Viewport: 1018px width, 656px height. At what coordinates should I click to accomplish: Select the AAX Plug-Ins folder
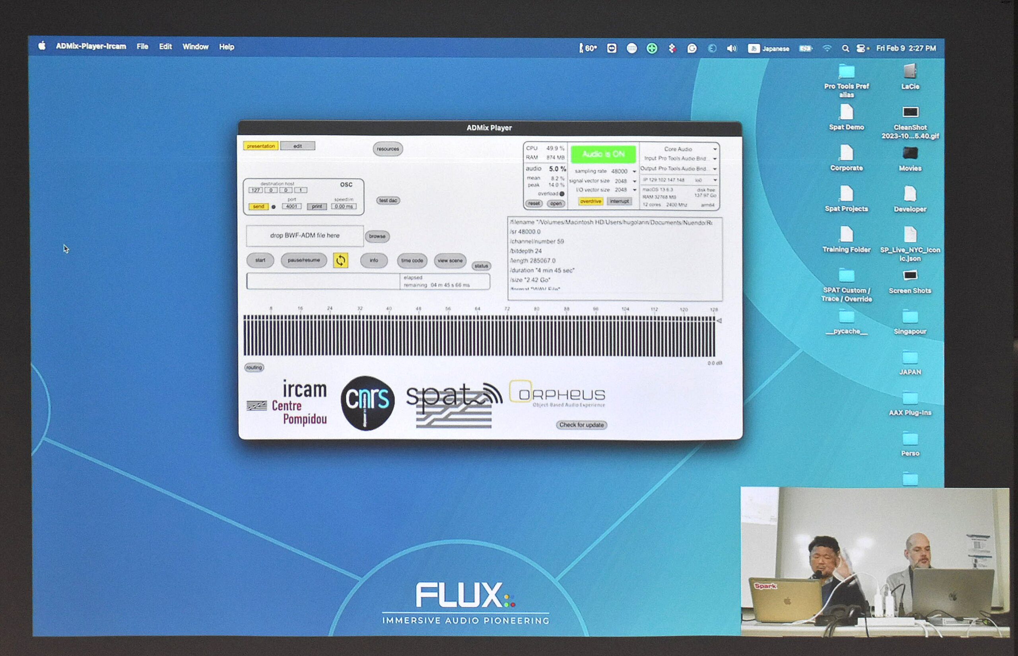[910, 404]
